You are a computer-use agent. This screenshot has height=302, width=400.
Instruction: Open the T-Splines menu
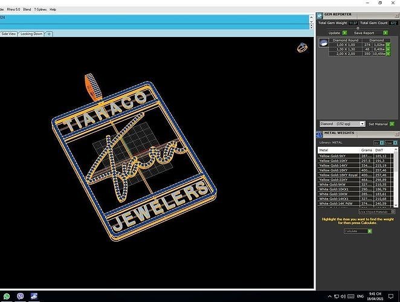tap(40, 10)
